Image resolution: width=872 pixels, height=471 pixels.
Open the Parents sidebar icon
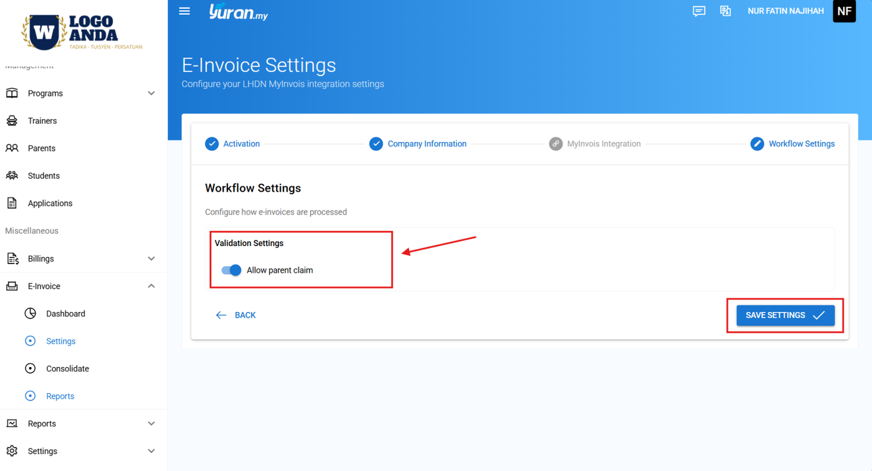pyautogui.click(x=12, y=148)
